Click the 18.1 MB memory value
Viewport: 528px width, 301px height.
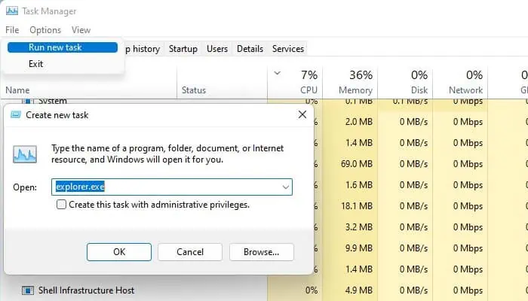pyautogui.click(x=357, y=206)
